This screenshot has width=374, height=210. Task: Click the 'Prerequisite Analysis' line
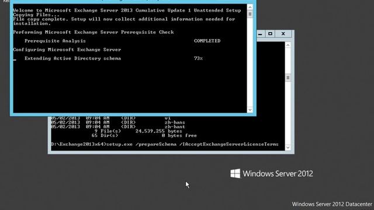pos(55,41)
